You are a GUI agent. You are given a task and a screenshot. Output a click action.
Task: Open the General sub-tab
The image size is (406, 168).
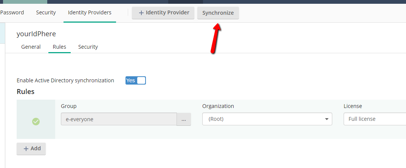(x=31, y=47)
